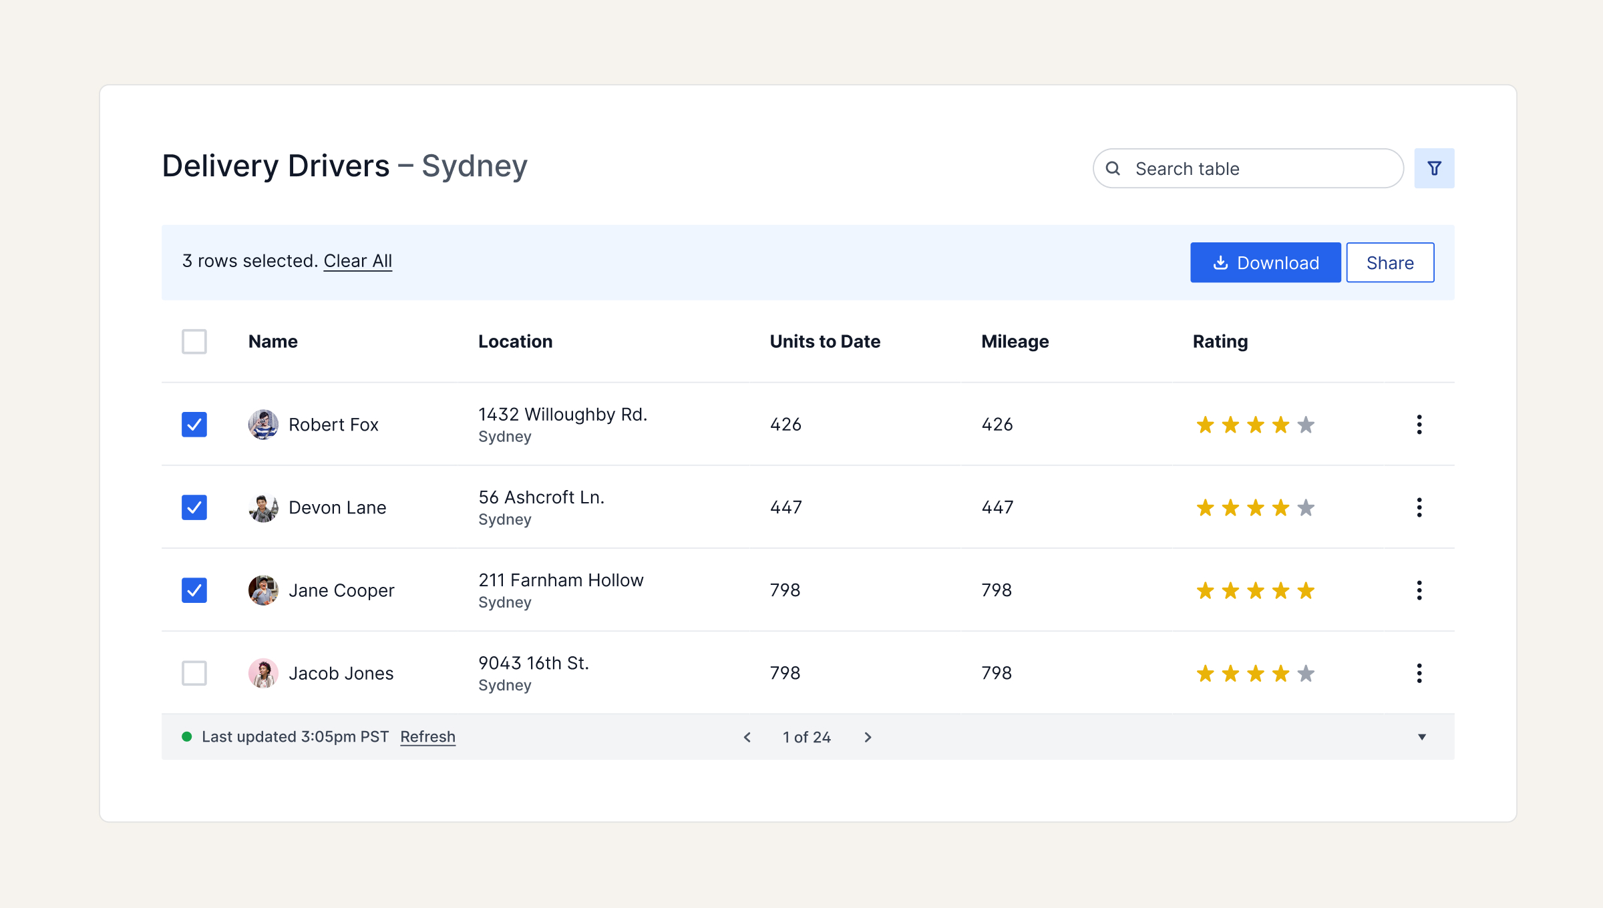This screenshot has height=908, width=1603.
Task: Sort by Units to Date column header
Action: coord(825,342)
